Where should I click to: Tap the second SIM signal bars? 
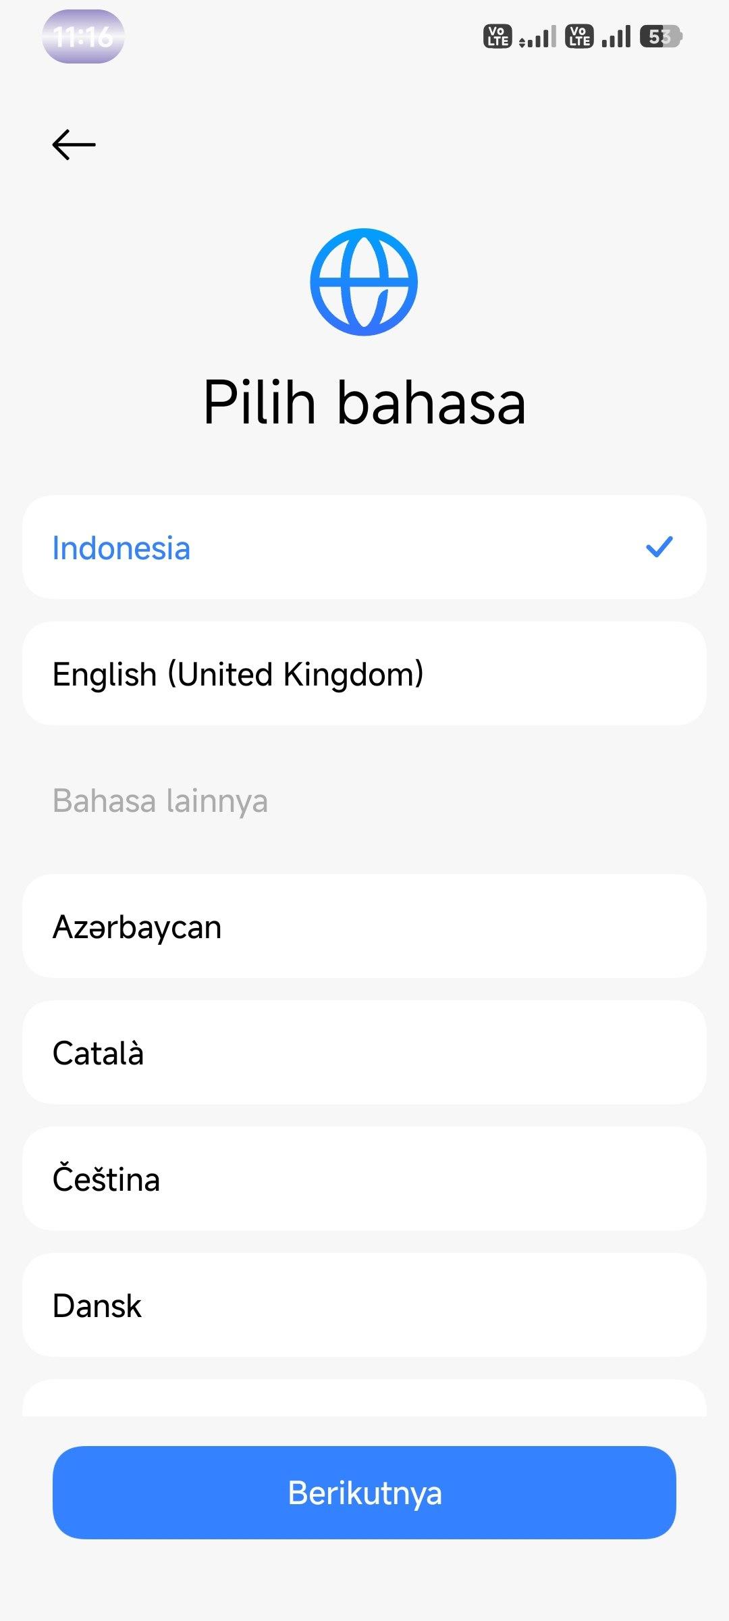click(x=616, y=37)
